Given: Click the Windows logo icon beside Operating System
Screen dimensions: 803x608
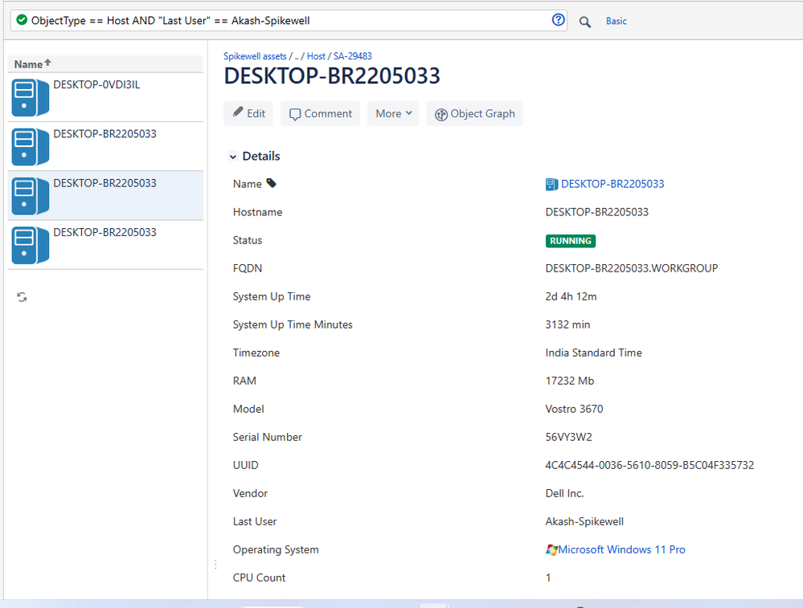Looking at the screenshot, I should [551, 549].
